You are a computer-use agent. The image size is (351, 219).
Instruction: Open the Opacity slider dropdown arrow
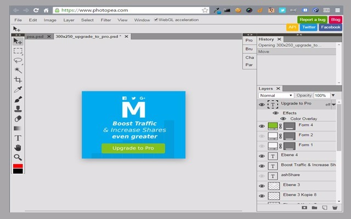click(333, 95)
